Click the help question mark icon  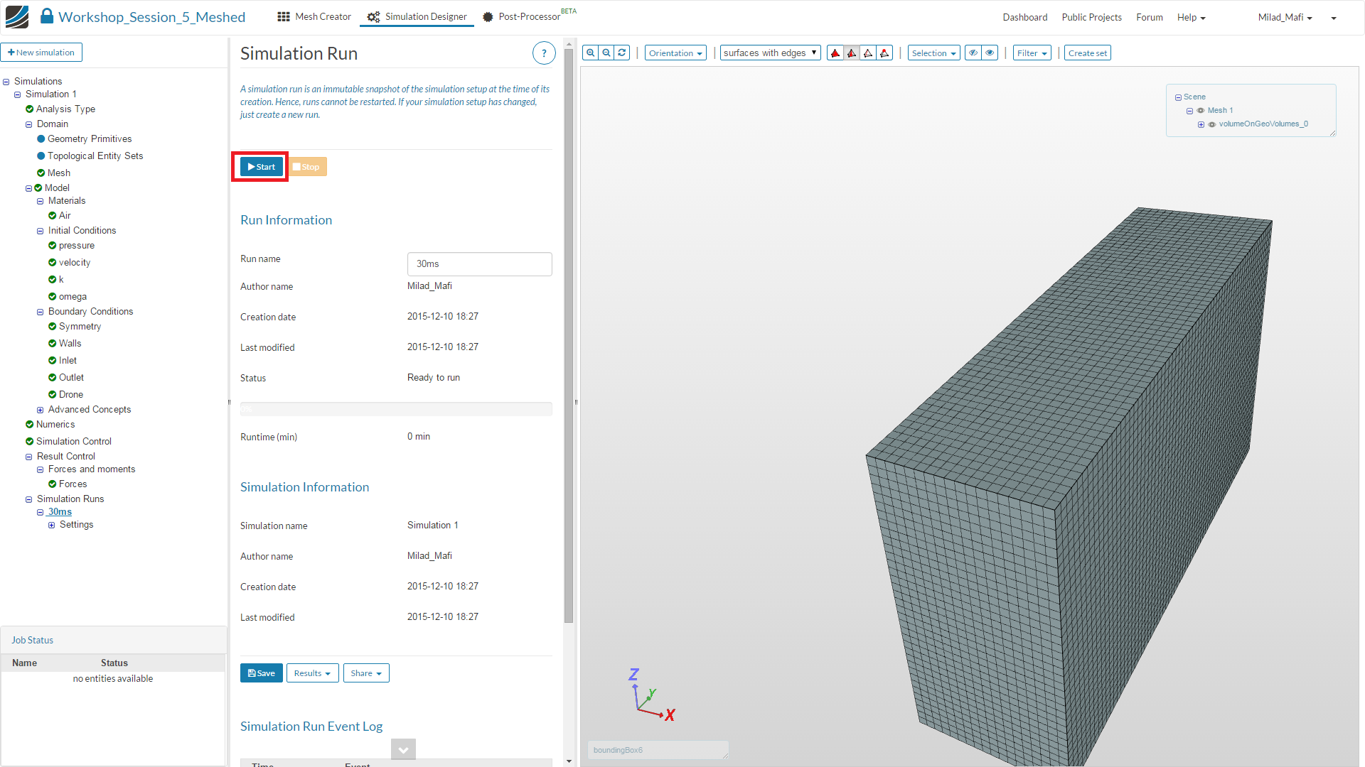(544, 53)
